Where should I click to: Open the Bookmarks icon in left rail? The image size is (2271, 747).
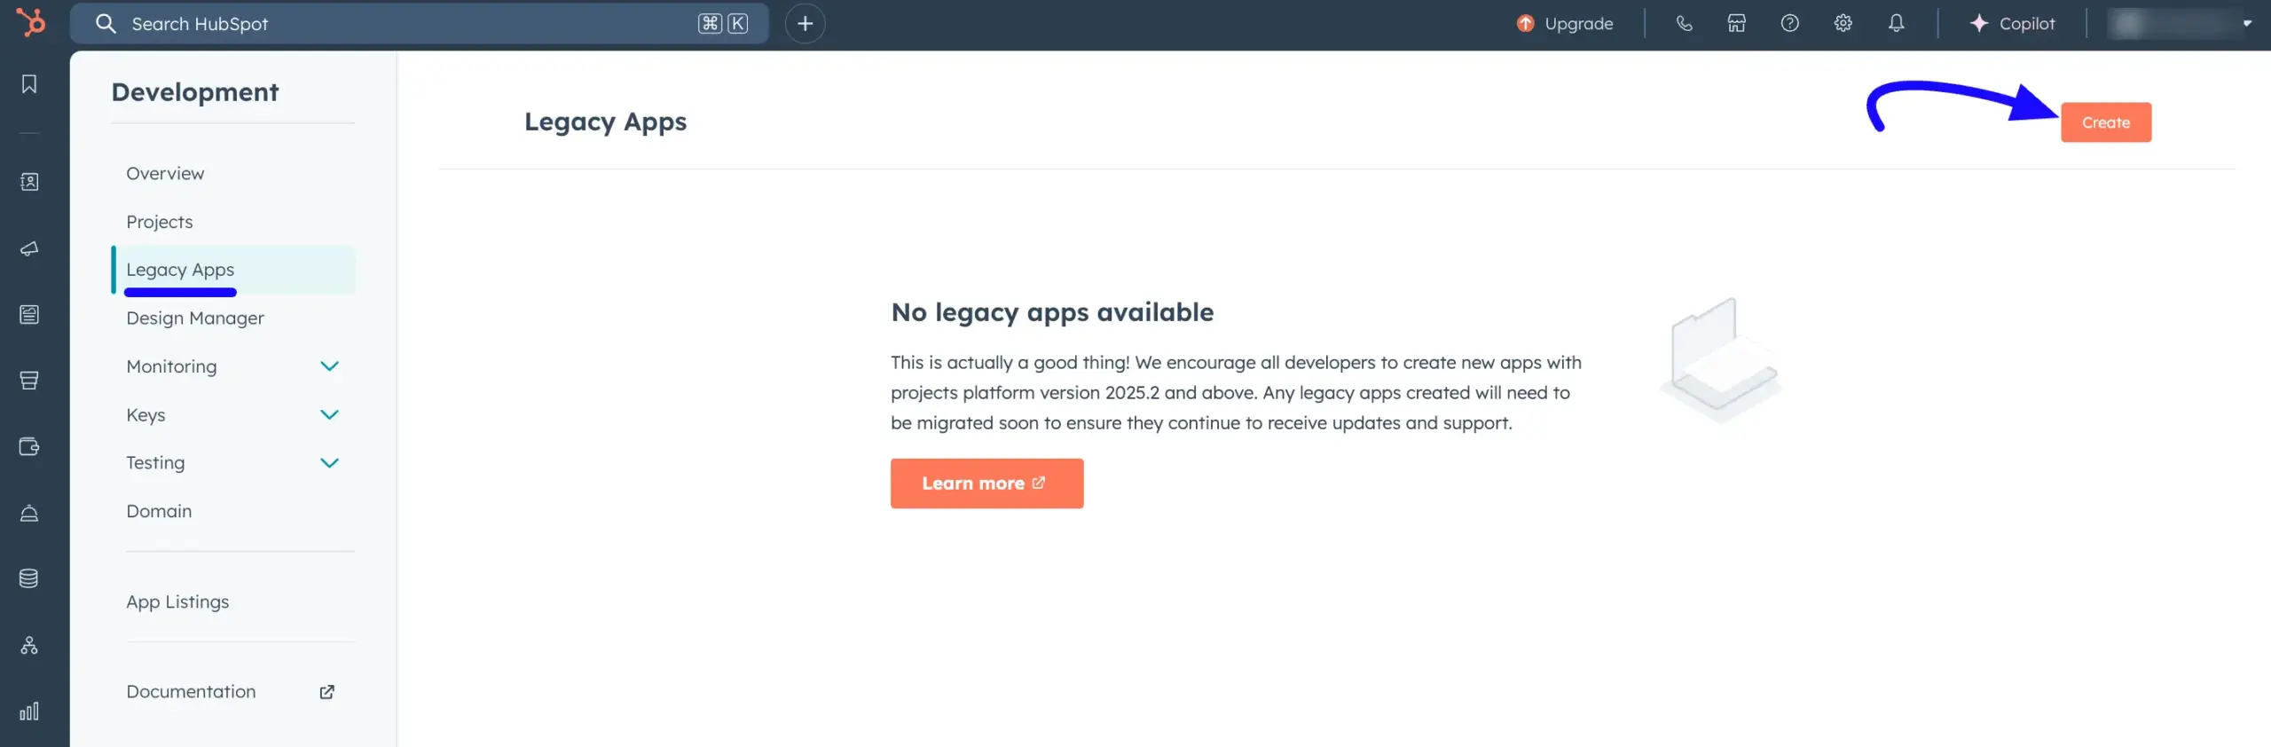(29, 84)
